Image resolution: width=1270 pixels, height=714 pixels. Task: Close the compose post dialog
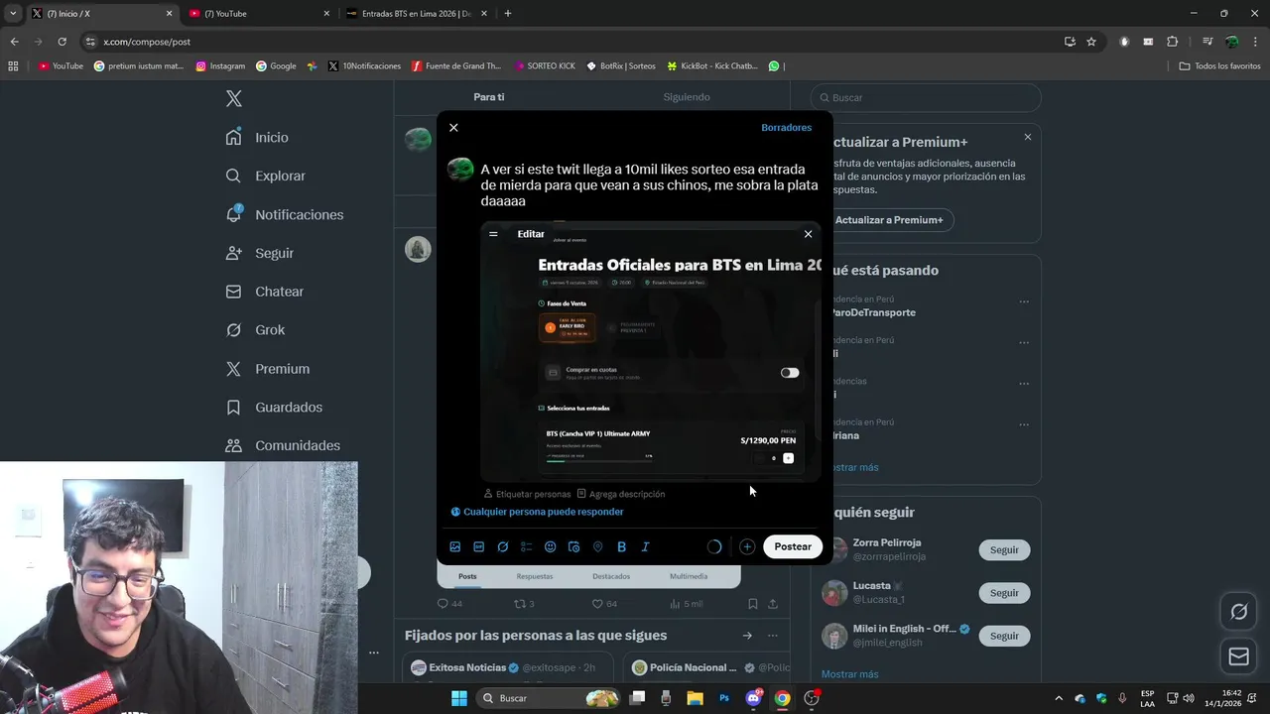tap(453, 128)
